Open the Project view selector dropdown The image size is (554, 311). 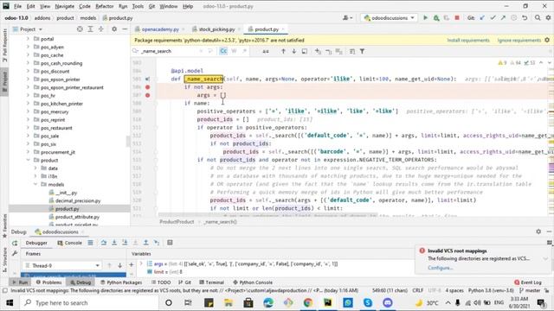point(28,29)
